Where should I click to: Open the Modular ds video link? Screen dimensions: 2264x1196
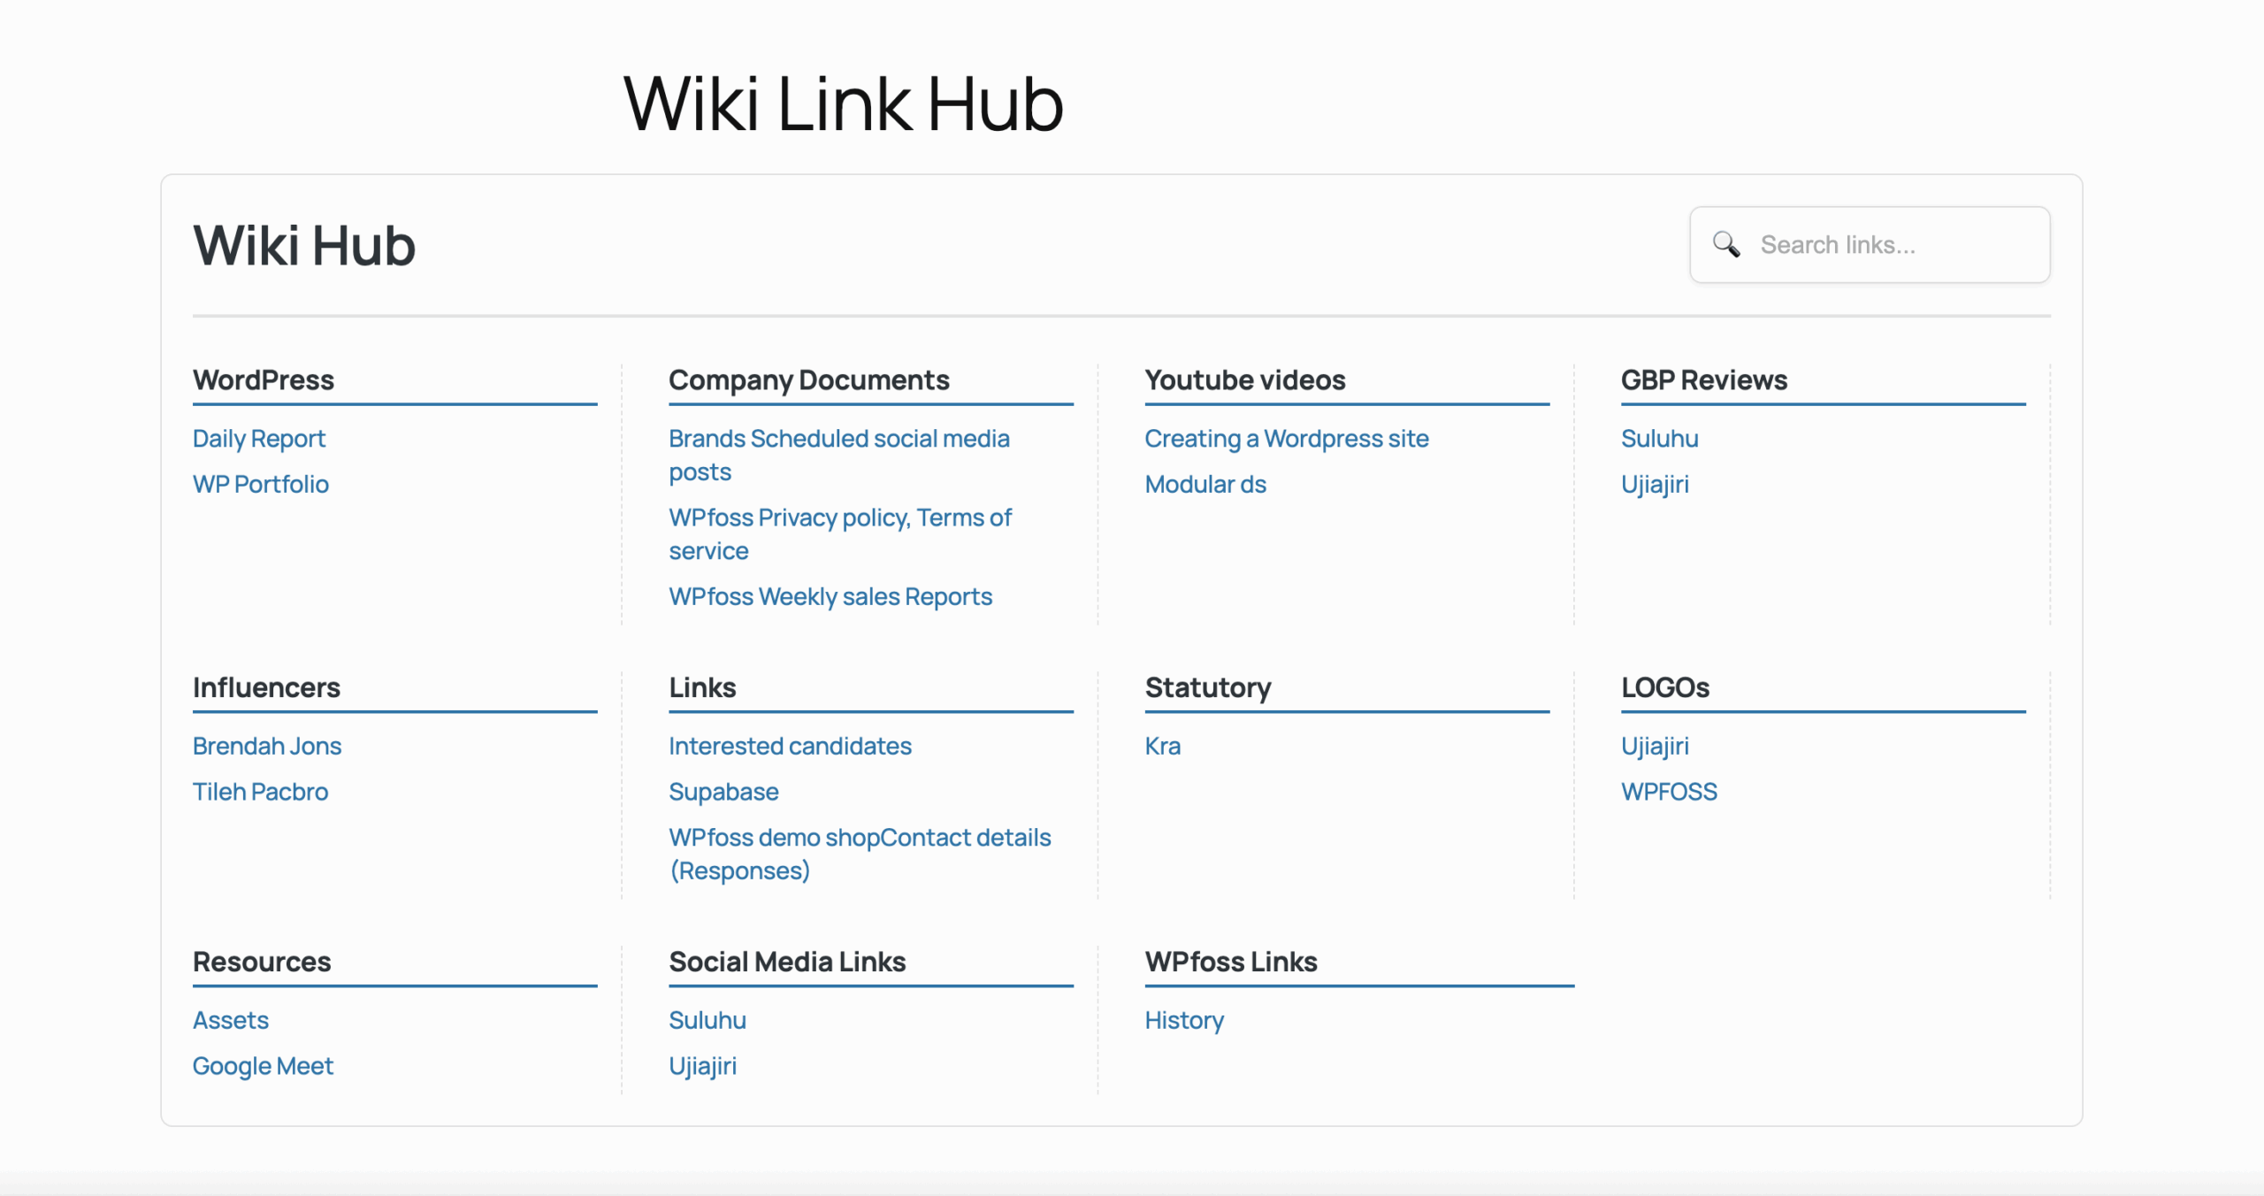[1205, 485]
